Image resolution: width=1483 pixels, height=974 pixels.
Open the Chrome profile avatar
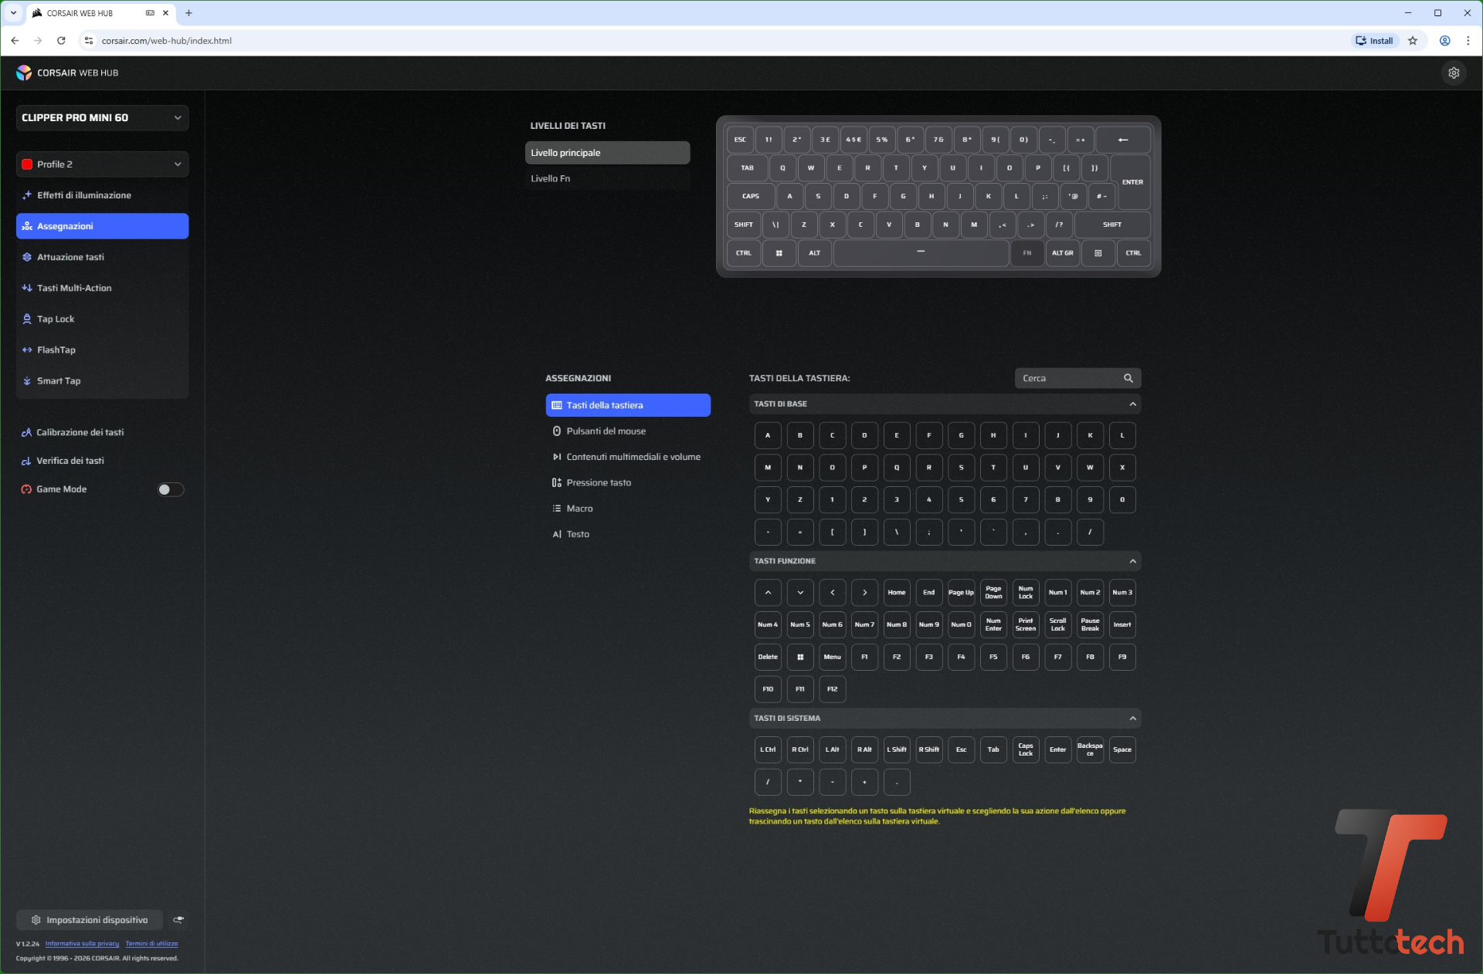click(x=1444, y=41)
